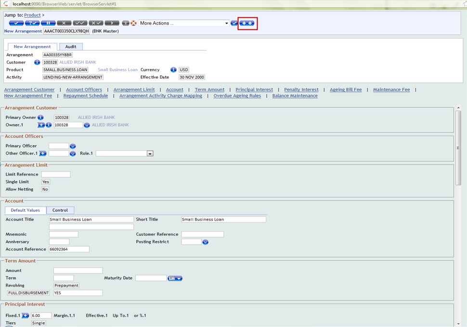Click the Validate question-checkmark toolbar button
Image resolution: width=467 pixels, height=327 pixels.
click(x=32, y=23)
